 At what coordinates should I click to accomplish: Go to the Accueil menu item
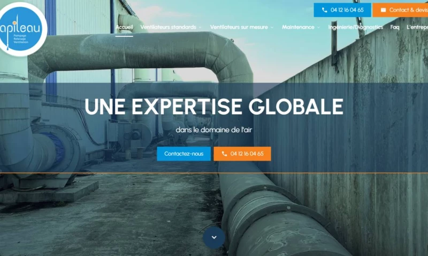(x=124, y=27)
